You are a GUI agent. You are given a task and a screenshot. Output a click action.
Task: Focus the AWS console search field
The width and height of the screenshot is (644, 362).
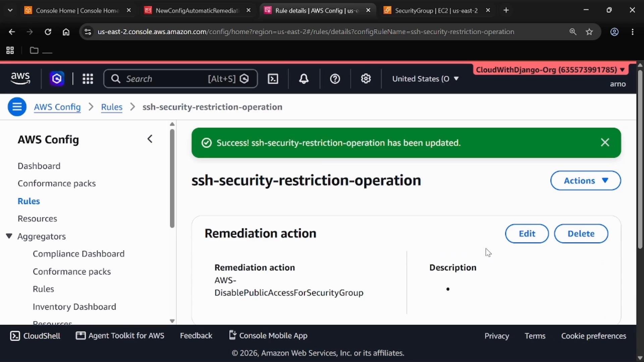pos(180,79)
